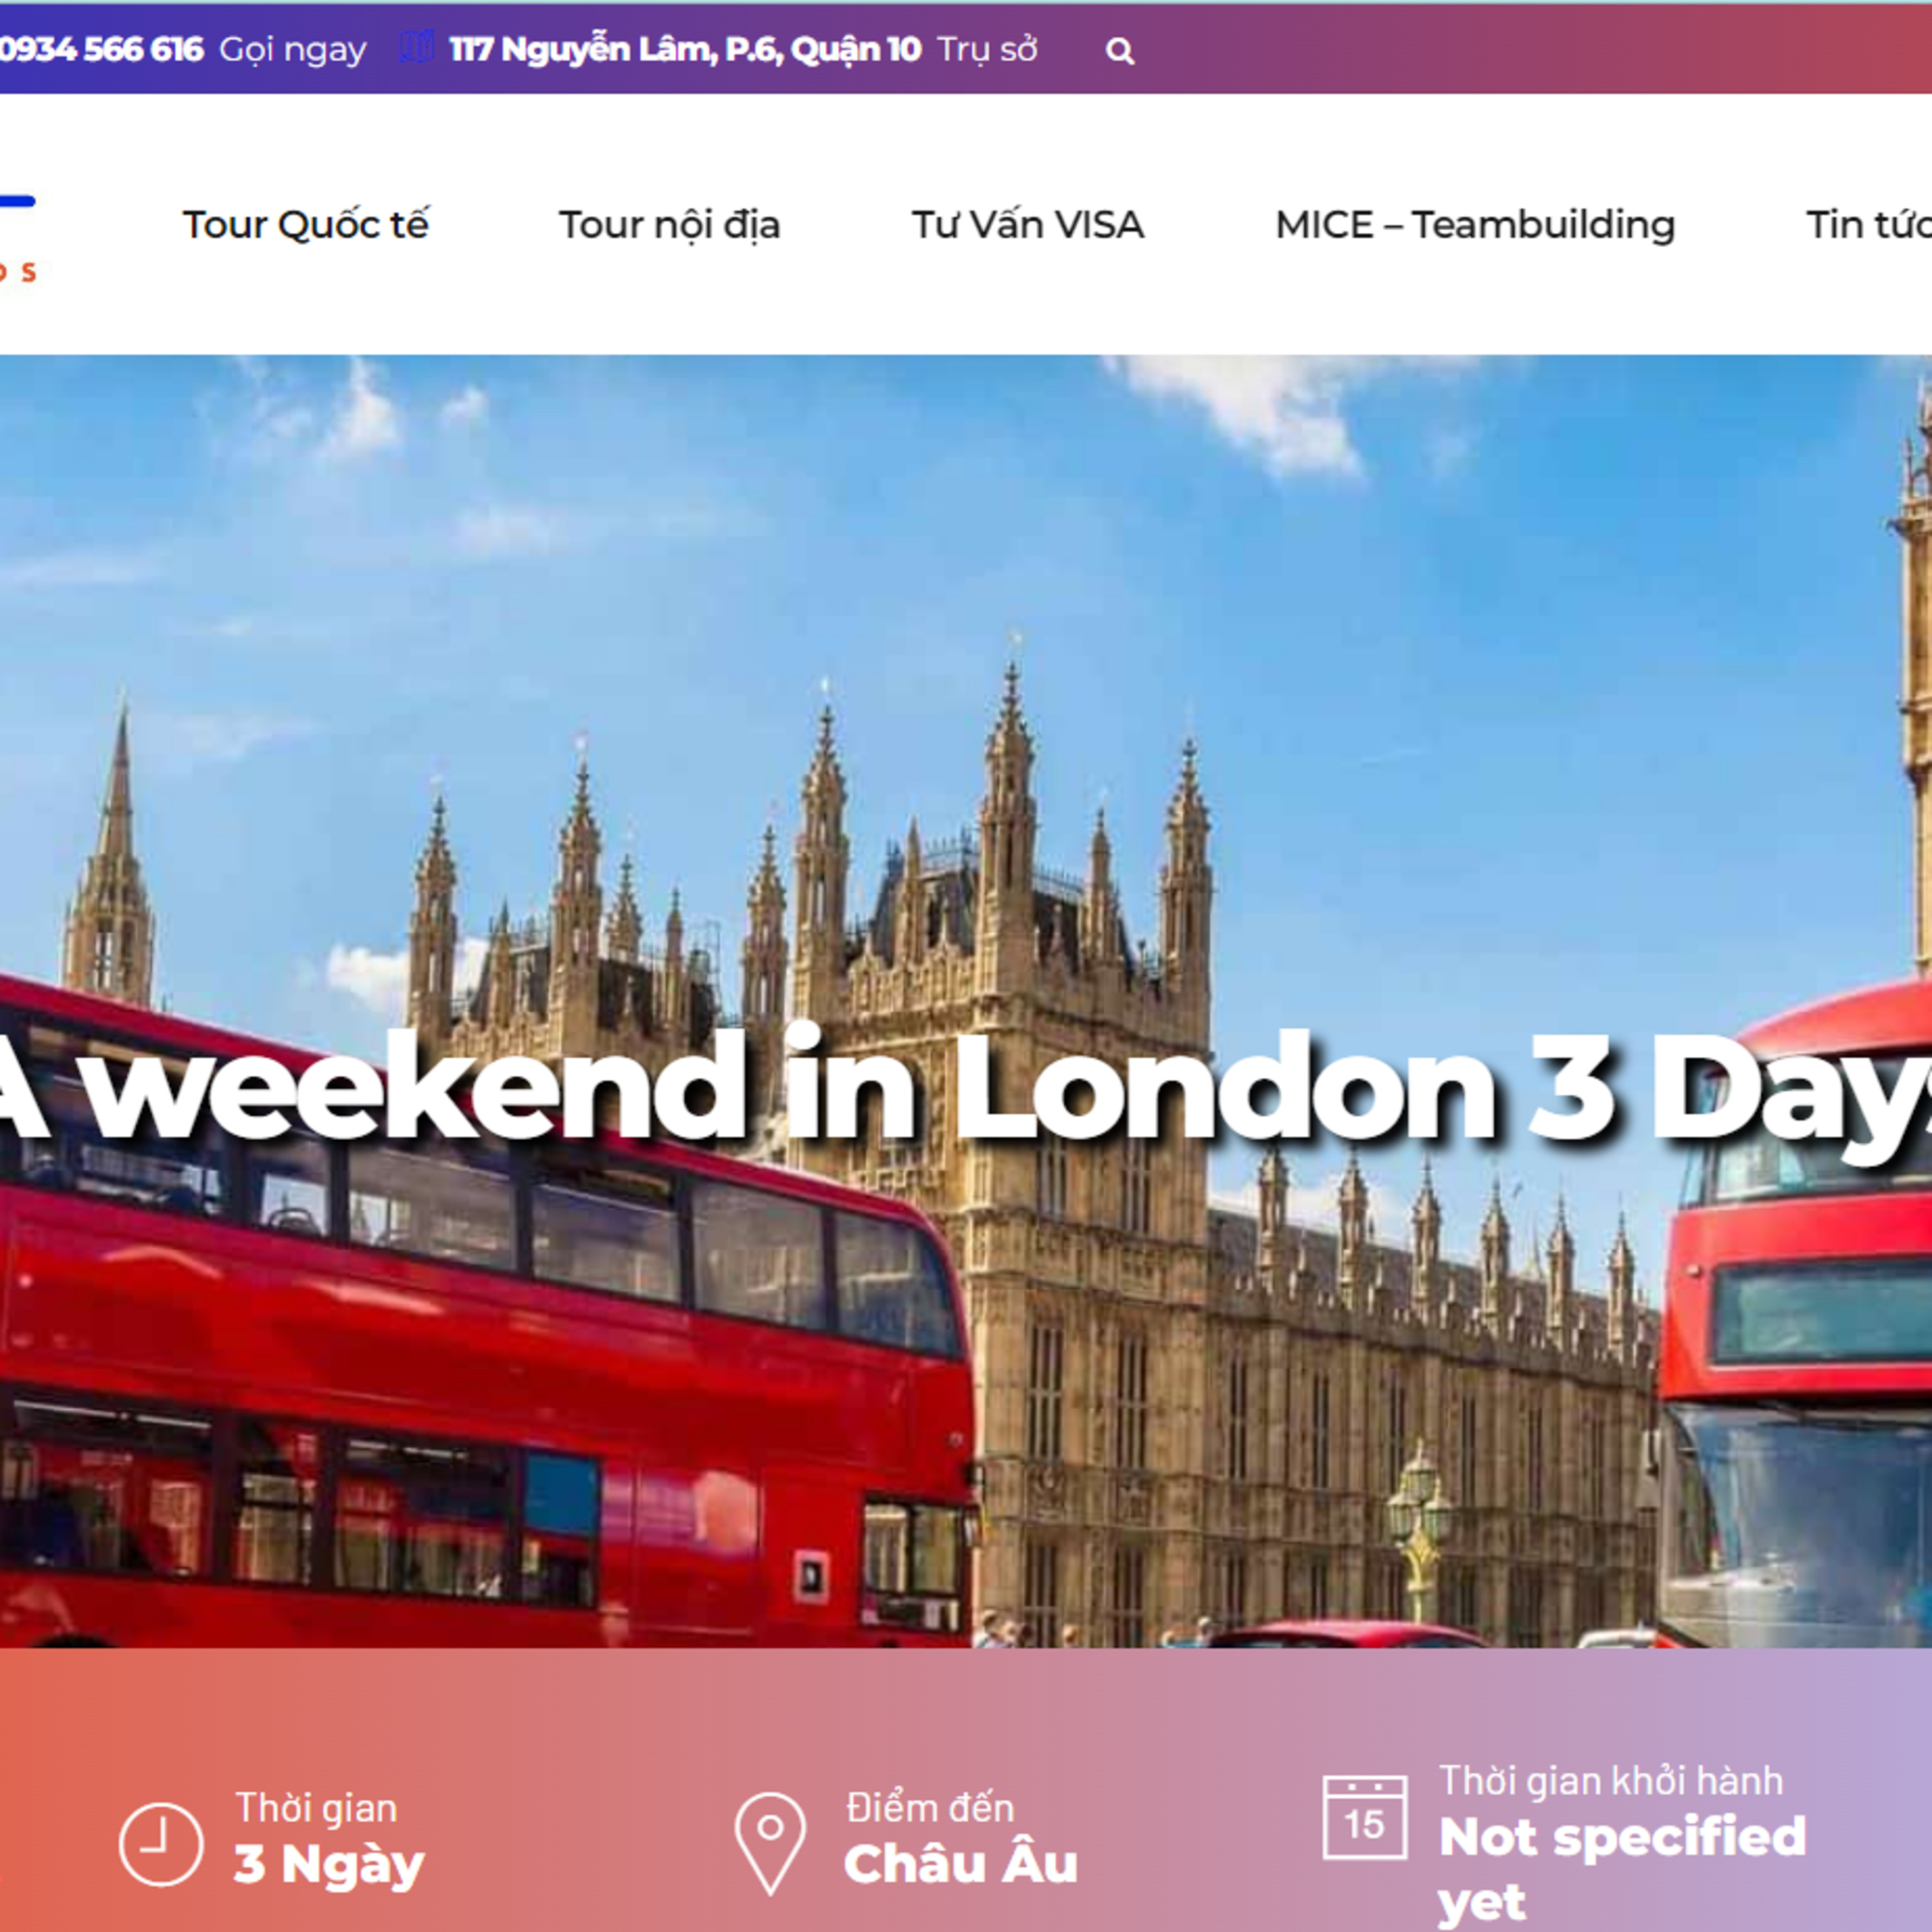Image resolution: width=1932 pixels, height=1932 pixels.
Task: Open MICE – Teambuilding menu item
Action: coord(1475,224)
